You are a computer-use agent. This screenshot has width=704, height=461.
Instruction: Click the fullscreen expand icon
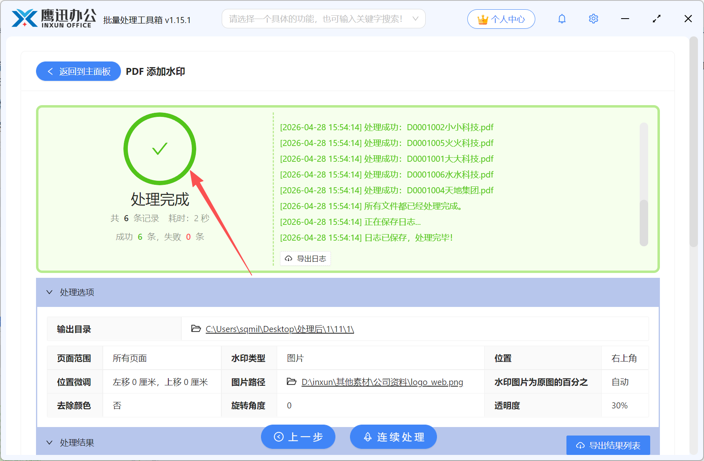pyautogui.click(x=656, y=19)
